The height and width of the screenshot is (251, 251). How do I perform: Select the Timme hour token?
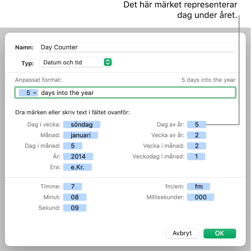pyautogui.click(x=73, y=187)
